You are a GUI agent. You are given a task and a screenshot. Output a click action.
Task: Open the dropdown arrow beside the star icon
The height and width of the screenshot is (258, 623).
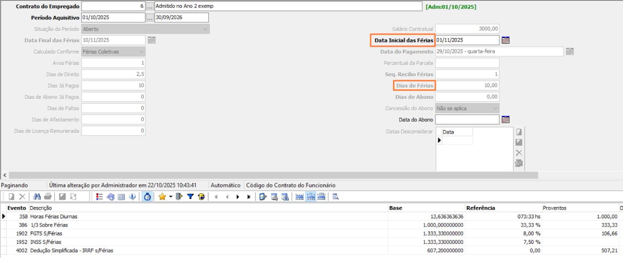171,197
